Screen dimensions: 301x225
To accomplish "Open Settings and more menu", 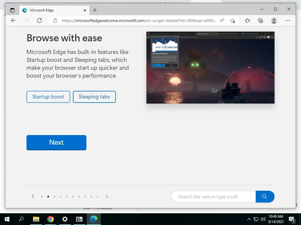I will [287, 21].
